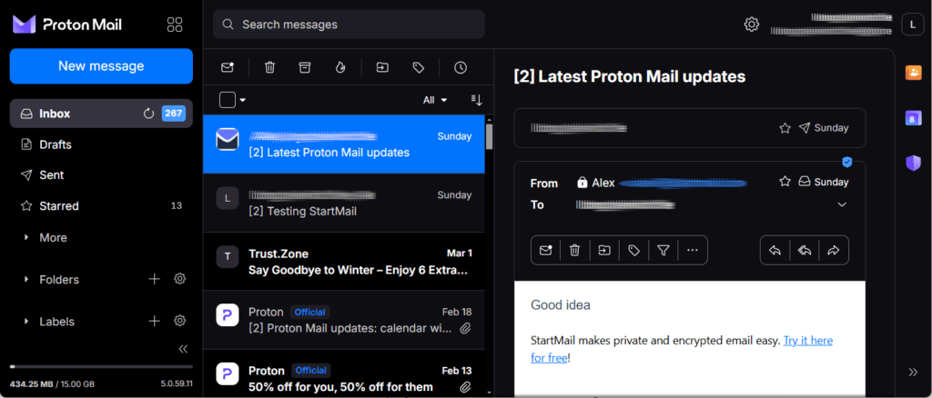
Task: Expand recipient details chevron
Action: (x=842, y=204)
